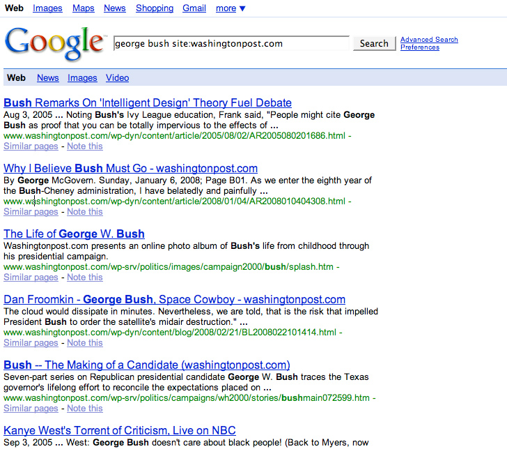Screen dimensions: 507x449
Task: Click the bushmain072599.htm green URL
Action: pyautogui.click(x=187, y=398)
